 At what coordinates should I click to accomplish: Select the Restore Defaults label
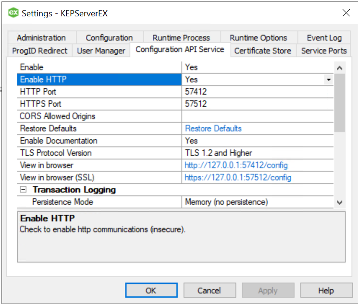(48, 129)
